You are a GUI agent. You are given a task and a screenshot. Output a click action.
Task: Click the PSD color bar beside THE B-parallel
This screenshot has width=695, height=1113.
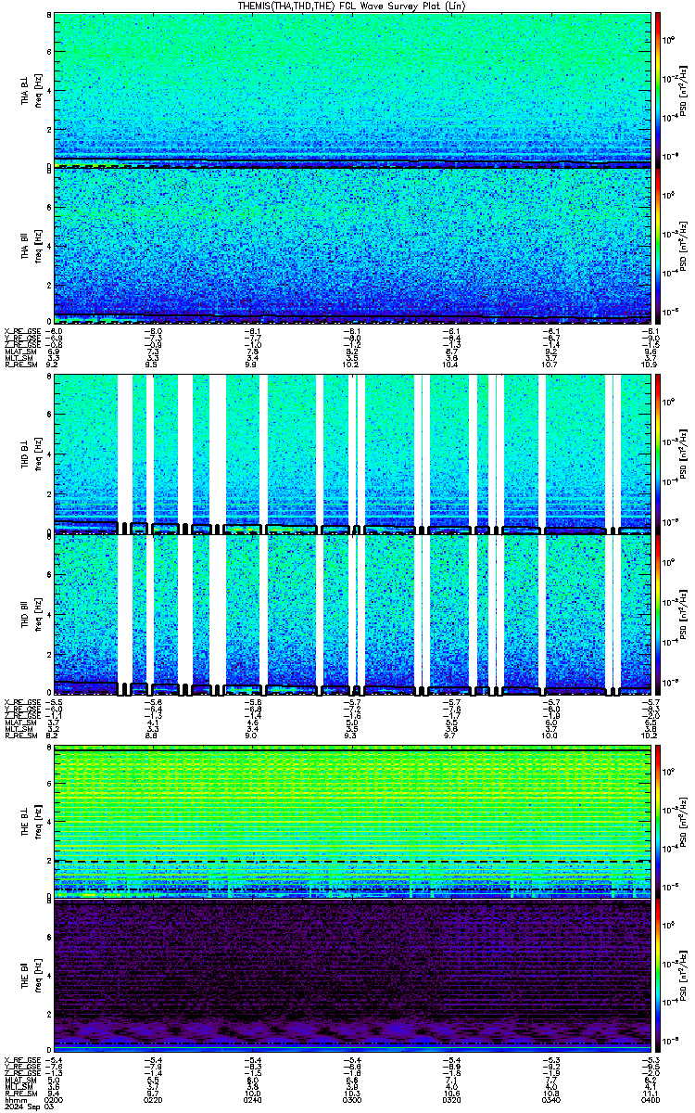[659, 977]
